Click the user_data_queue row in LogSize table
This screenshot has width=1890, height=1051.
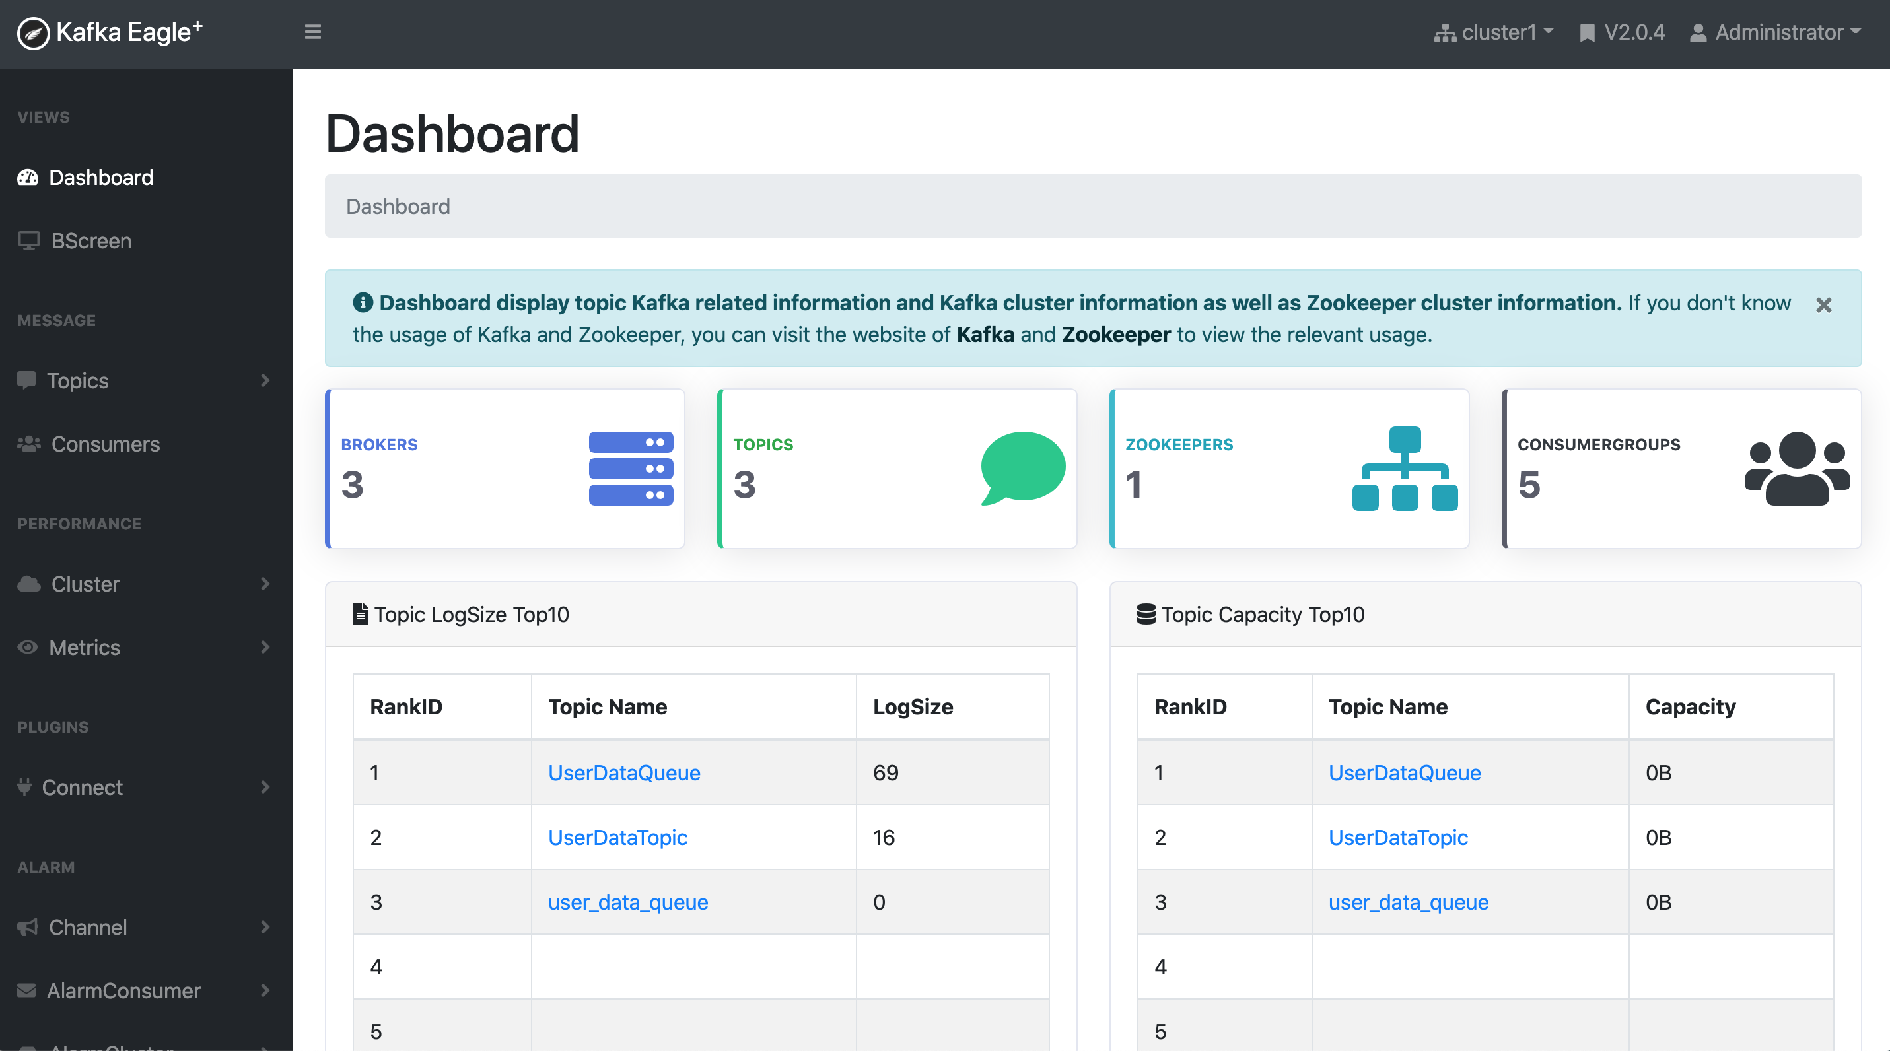coord(628,902)
